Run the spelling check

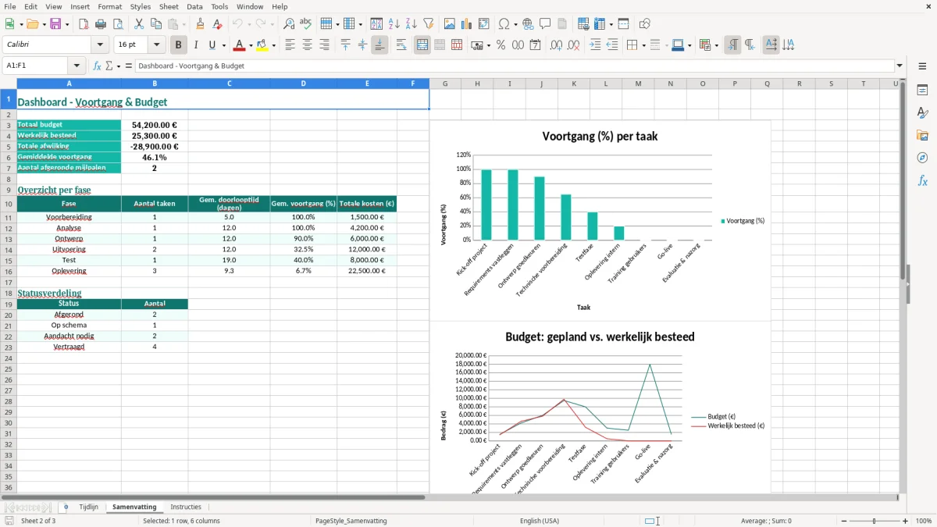tap(305, 24)
